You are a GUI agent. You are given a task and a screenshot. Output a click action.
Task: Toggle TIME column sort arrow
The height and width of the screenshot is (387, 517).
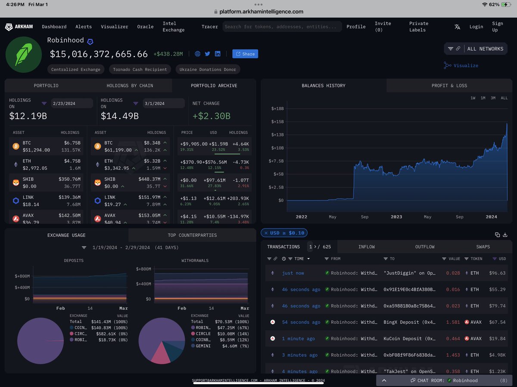pyautogui.click(x=308, y=259)
